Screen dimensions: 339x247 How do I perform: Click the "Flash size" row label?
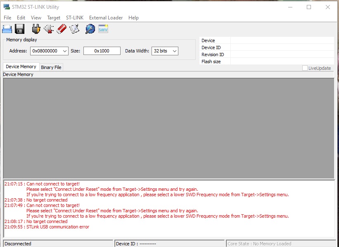211,62
